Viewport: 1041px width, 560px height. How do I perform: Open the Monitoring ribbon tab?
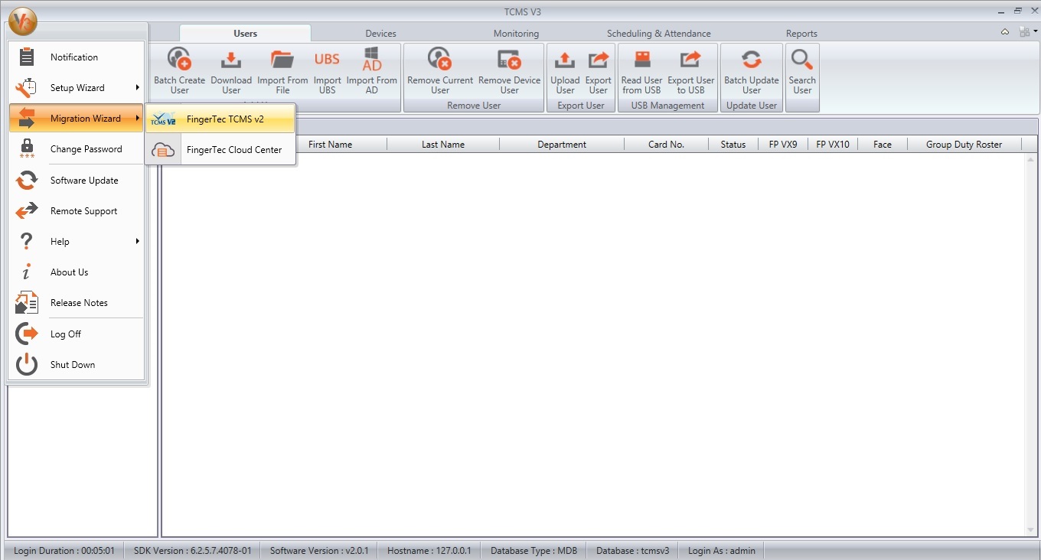516,34
